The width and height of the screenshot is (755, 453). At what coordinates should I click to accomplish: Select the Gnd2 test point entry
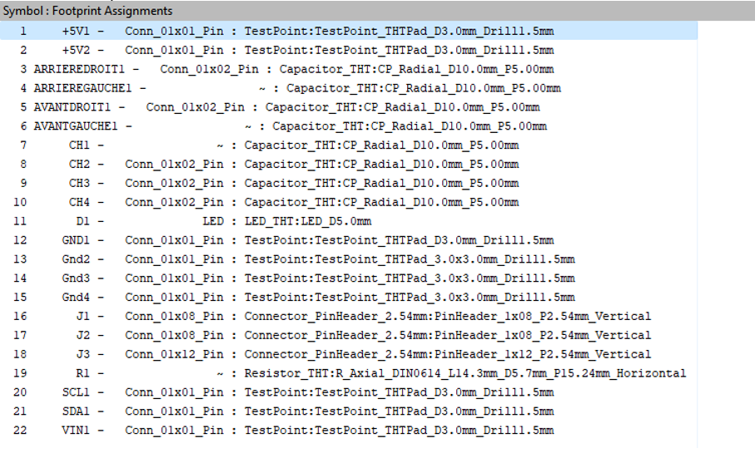click(x=333, y=259)
